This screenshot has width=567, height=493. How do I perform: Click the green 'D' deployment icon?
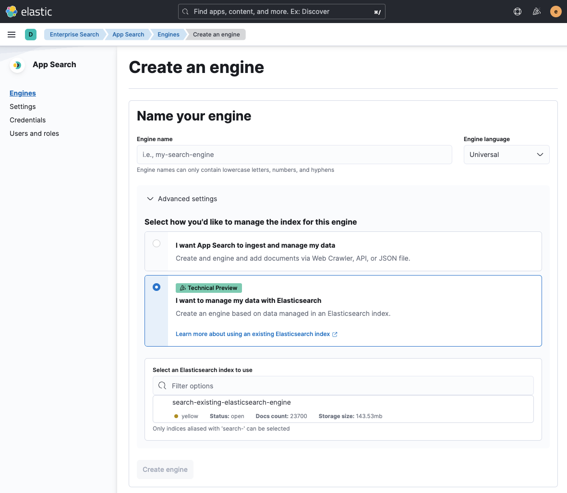coord(31,35)
